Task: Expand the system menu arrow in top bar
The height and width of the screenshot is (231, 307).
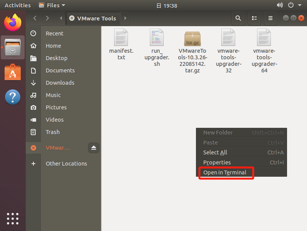Action: (x=300, y=5)
